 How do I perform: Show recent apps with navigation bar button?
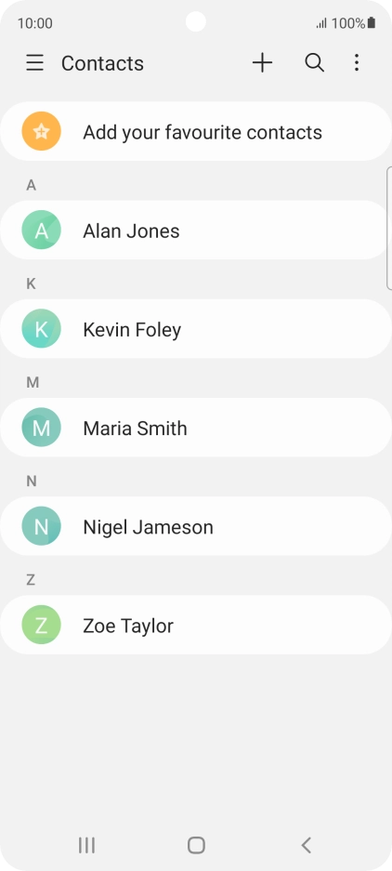pos(86,845)
